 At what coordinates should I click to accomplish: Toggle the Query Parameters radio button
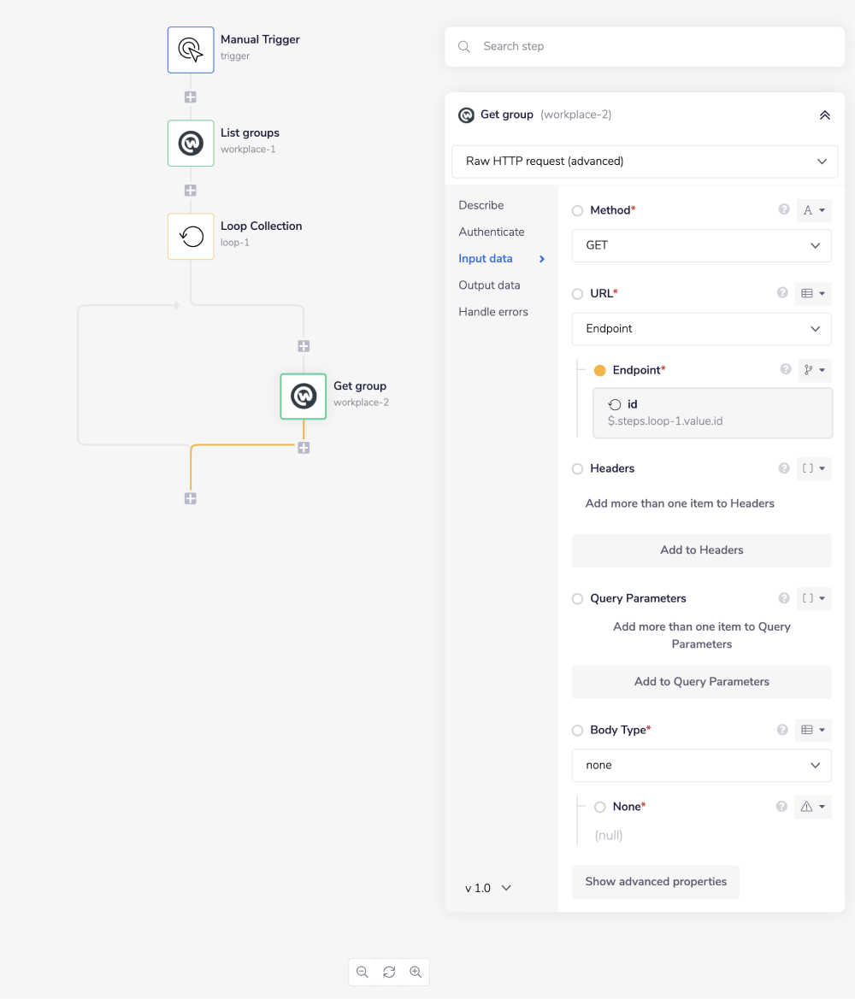578,599
